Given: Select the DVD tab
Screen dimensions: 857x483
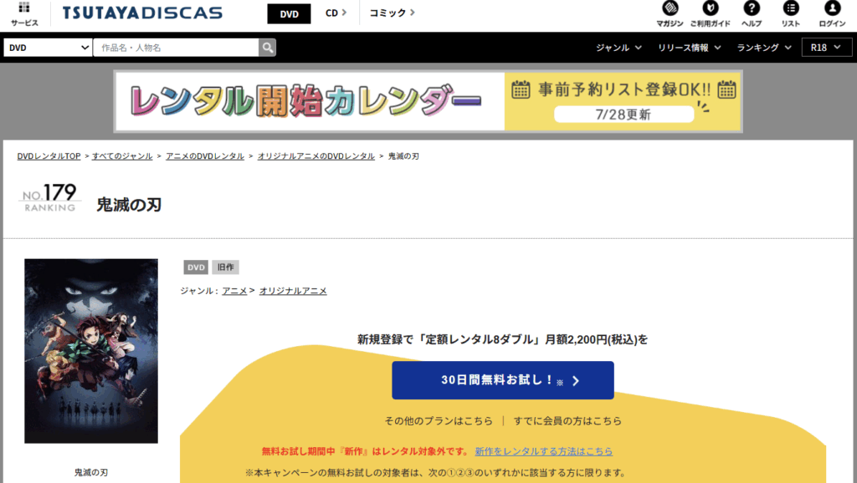Looking at the screenshot, I should click(x=289, y=13).
